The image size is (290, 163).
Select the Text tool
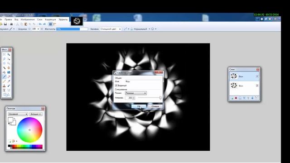(4, 90)
